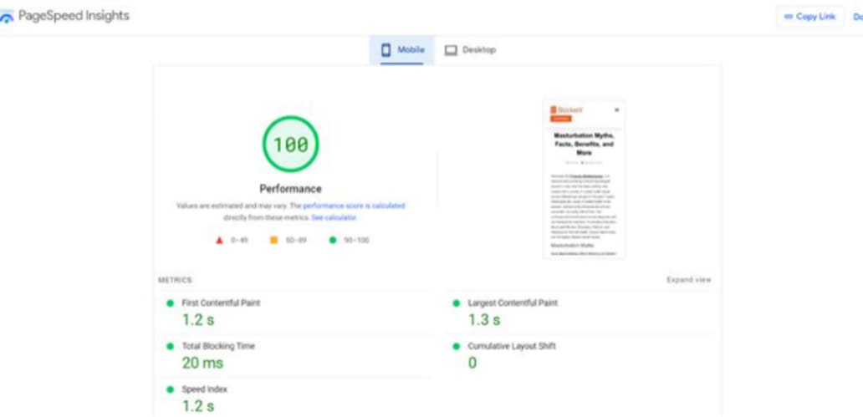Click the green dot beside First Contentful Paint

(170, 303)
